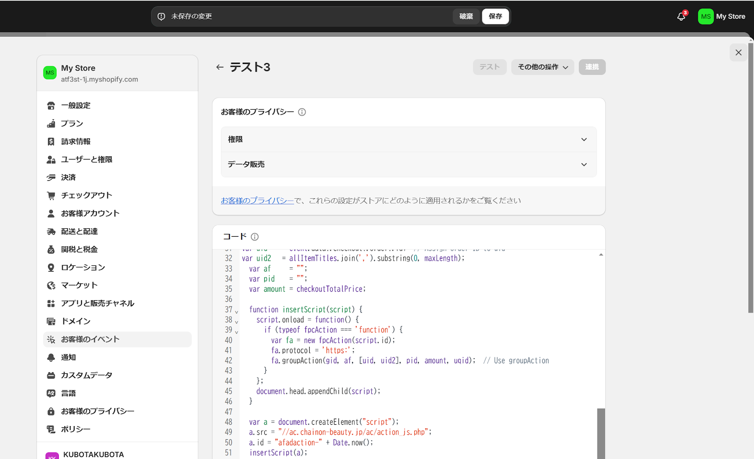Open 一般設定 from the settings sidebar

[75, 105]
